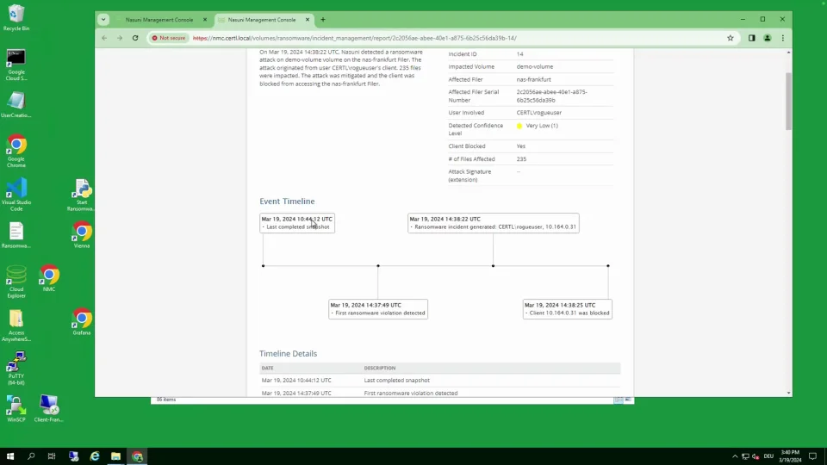Viewport: 827px width, 465px height.
Task: Click the DESCRIPTION column header
Action: [x=379, y=368]
